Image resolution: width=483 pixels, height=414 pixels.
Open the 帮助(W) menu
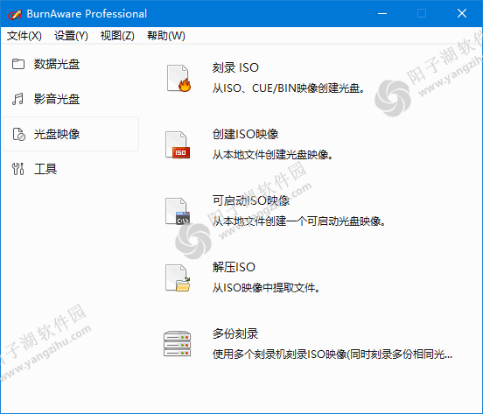click(x=166, y=36)
